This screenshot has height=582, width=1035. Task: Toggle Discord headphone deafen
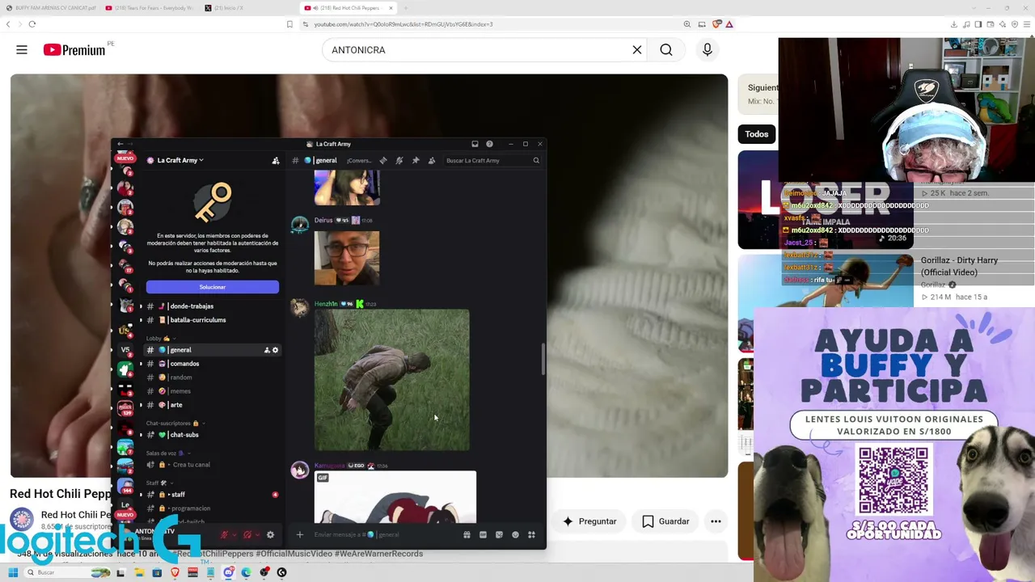[x=247, y=534]
